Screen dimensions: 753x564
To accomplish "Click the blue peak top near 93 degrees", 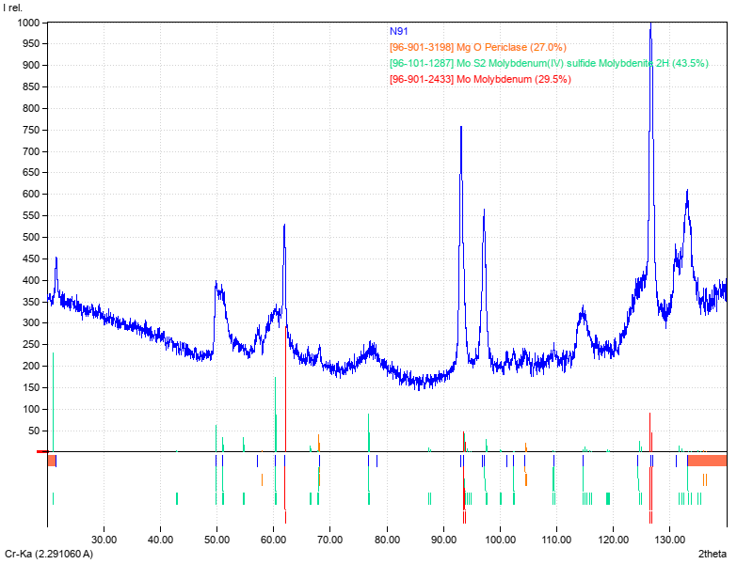I will pos(461,128).
